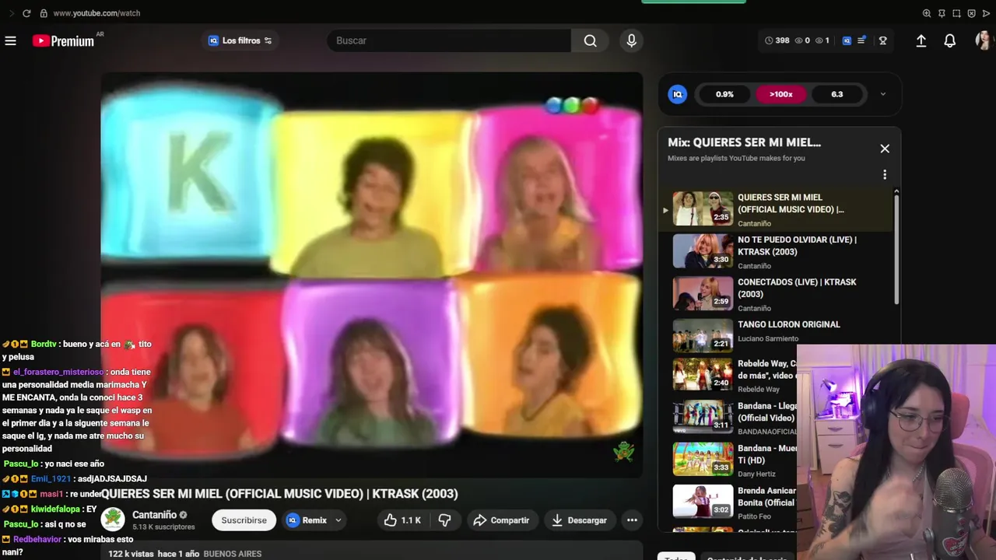This screenshot has width=996, height=560.
Task: Open the YouTube hamburger guide menu
Action: tap(10, 40)
